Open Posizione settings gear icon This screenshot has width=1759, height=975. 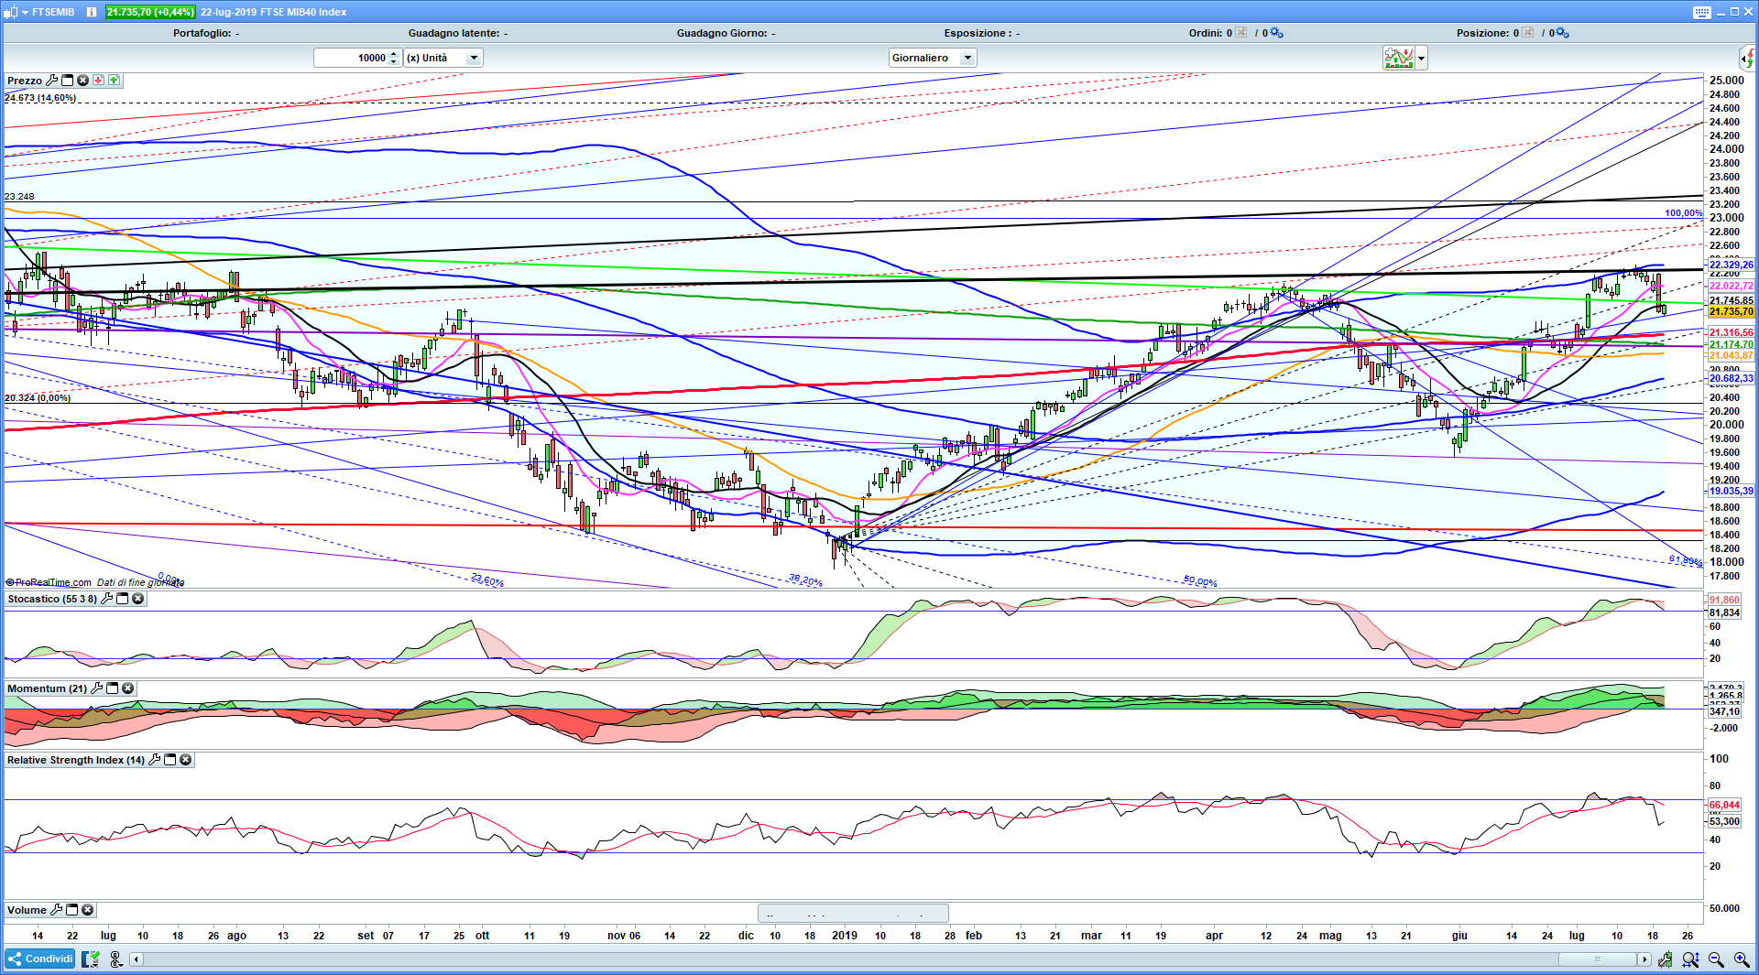pos(1563,33)
